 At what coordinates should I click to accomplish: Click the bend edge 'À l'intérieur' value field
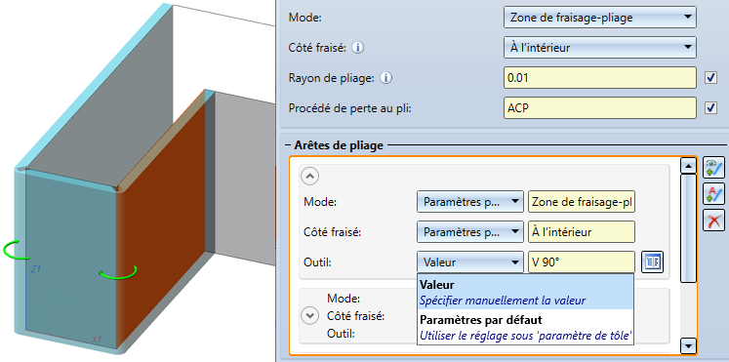[x=582, y=231]
